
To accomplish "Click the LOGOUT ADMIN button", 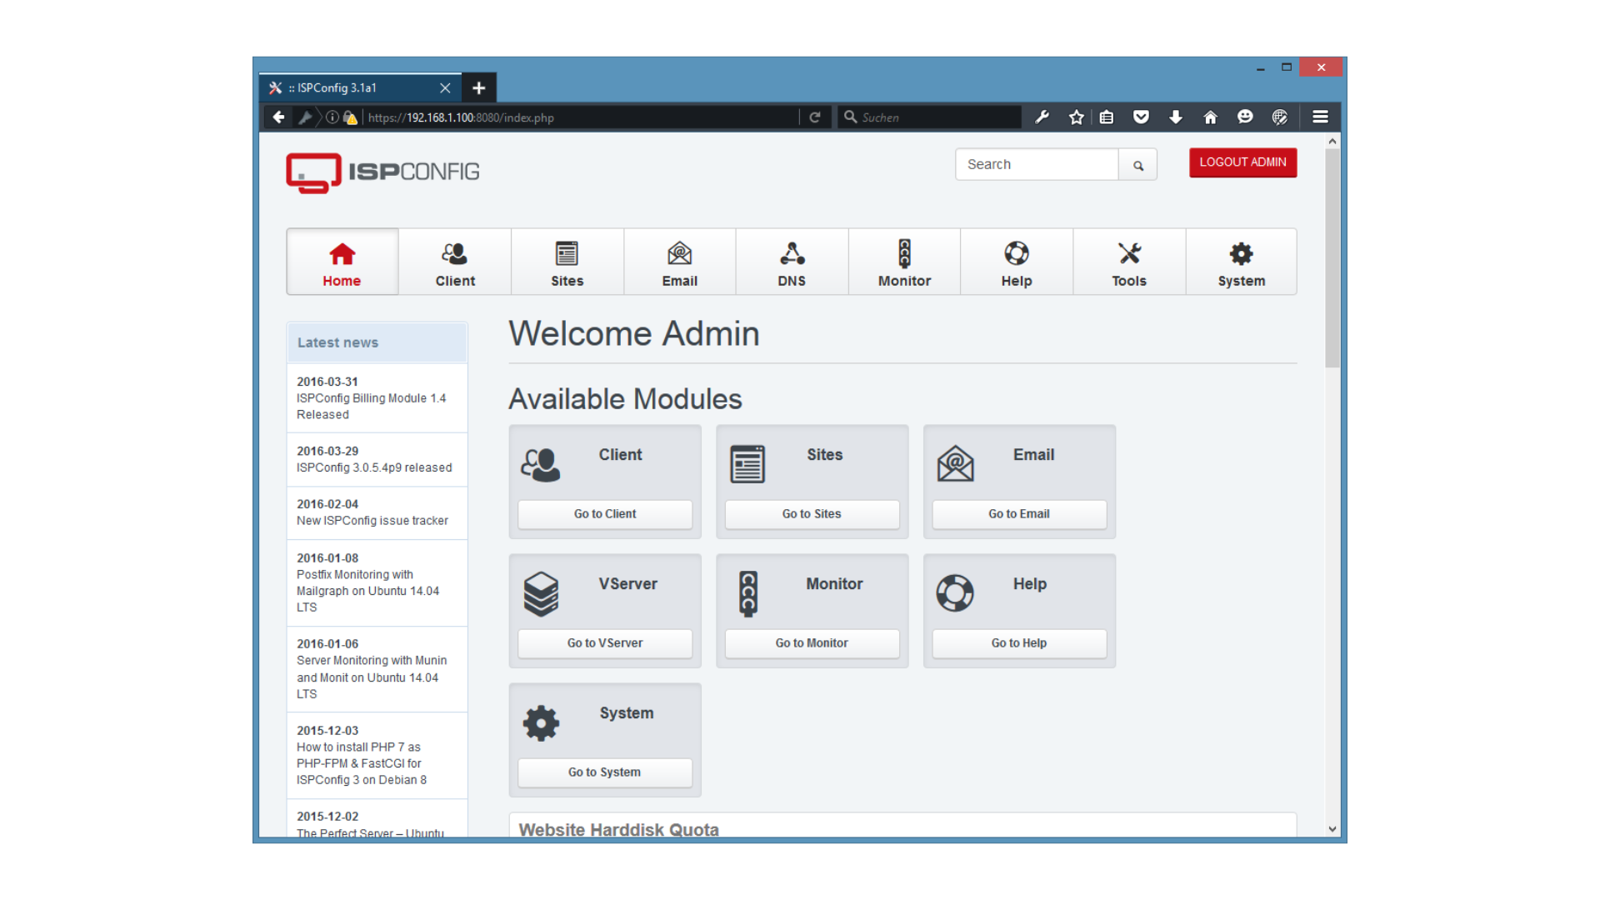I will pyautogui.click(x=1242, y=162).
